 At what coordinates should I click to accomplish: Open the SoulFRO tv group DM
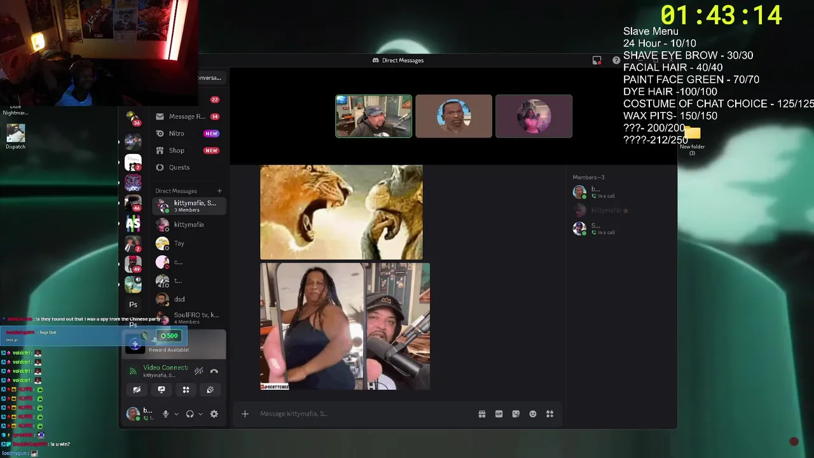[x=188, y=318]
